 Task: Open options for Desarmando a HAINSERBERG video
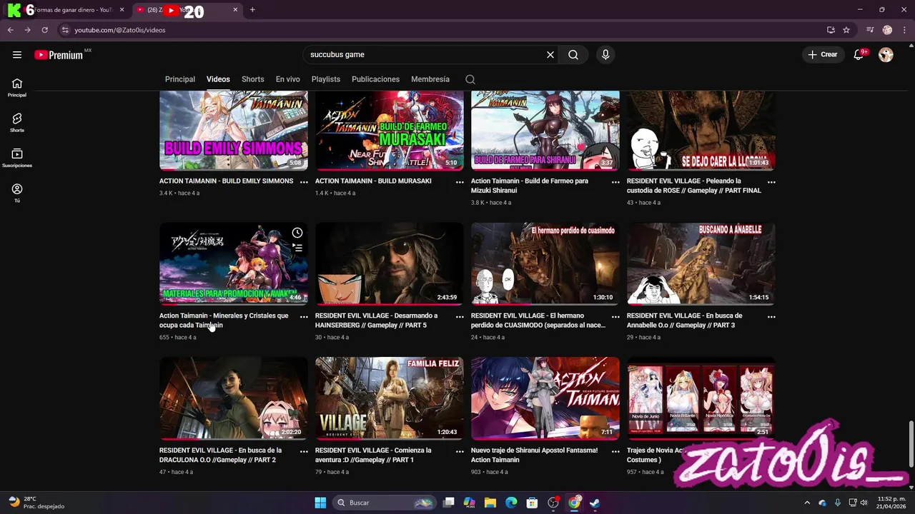coord(460,316)
